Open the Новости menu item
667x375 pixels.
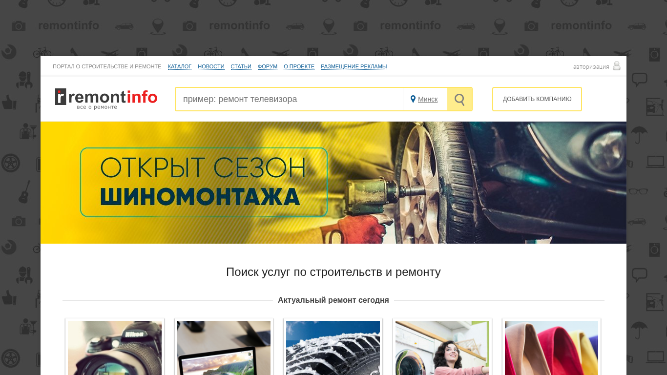pos(211,66)
